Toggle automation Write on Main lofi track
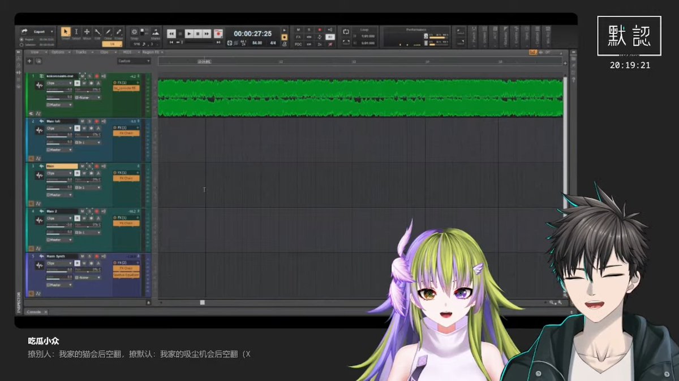This screenshot has height=381, width=679. coord(84,128)
